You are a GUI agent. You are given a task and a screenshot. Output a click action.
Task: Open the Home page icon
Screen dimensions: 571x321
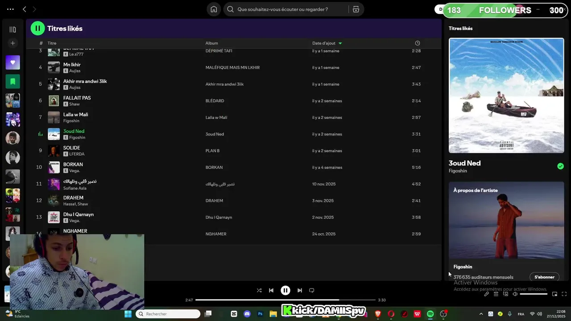coord(214,9)
